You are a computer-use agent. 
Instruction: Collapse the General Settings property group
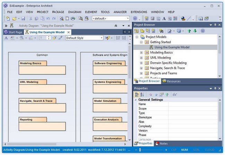coord(136,100)
